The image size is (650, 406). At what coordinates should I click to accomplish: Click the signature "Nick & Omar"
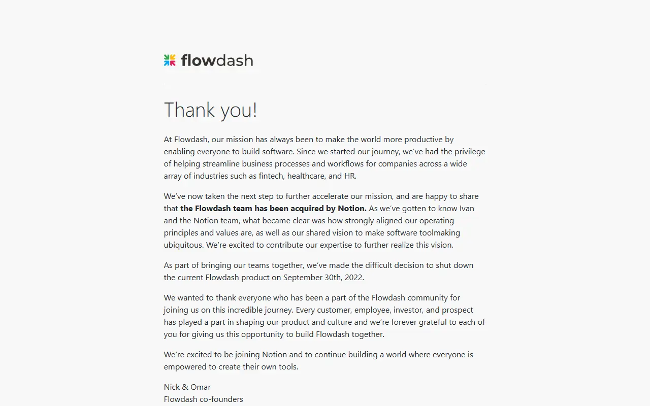click(x=187, y=387)
